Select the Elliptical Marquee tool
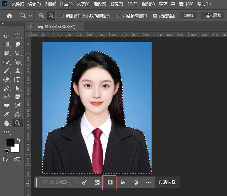 18,36
